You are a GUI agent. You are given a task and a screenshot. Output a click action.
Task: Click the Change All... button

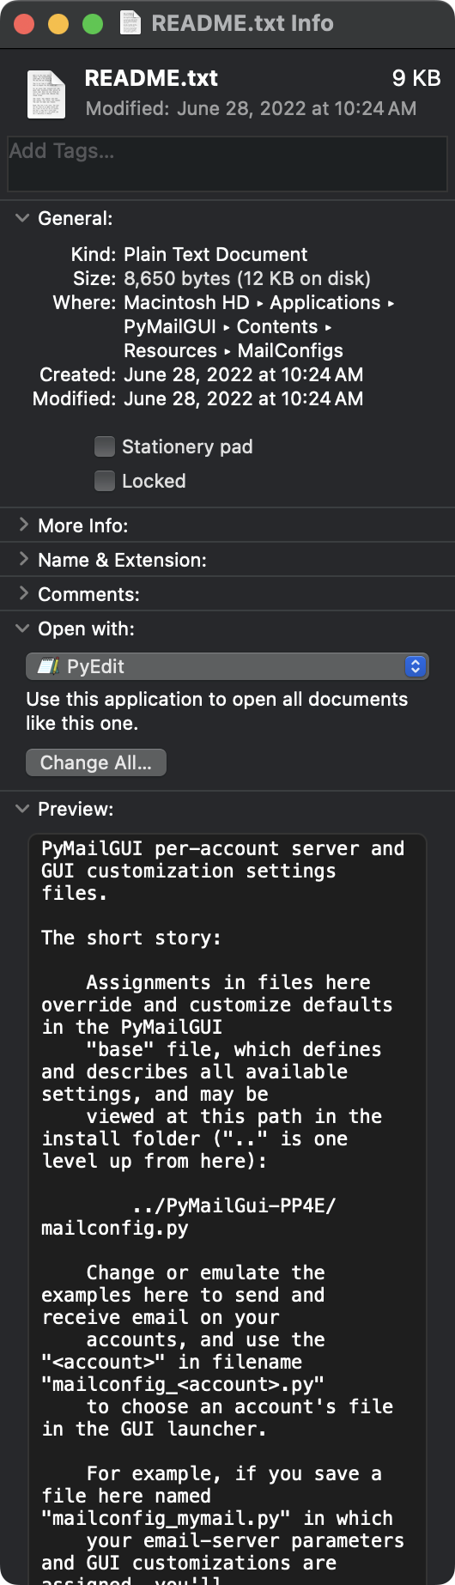(96, 762)
